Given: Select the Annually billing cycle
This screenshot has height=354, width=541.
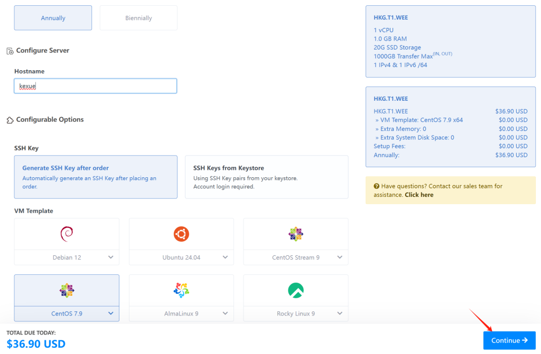Looking at the screenshot, I should (53, 18).
